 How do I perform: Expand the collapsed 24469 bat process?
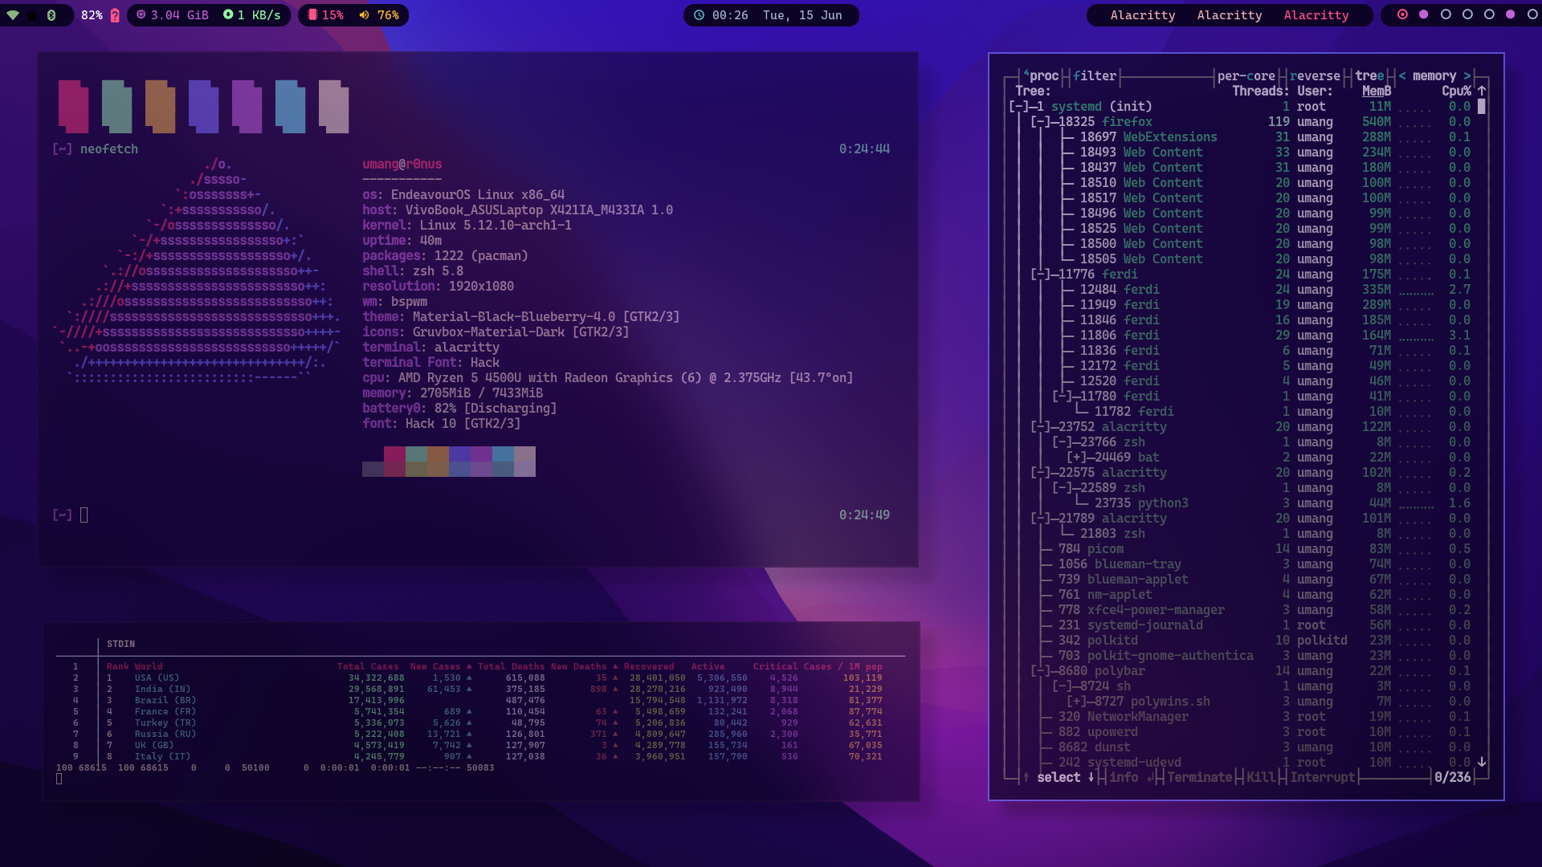click(x=1076, y=458)
